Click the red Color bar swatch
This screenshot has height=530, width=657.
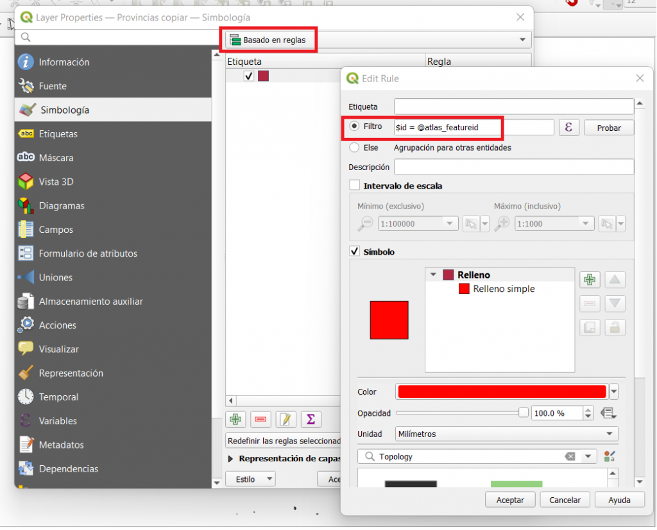point(502,391)
